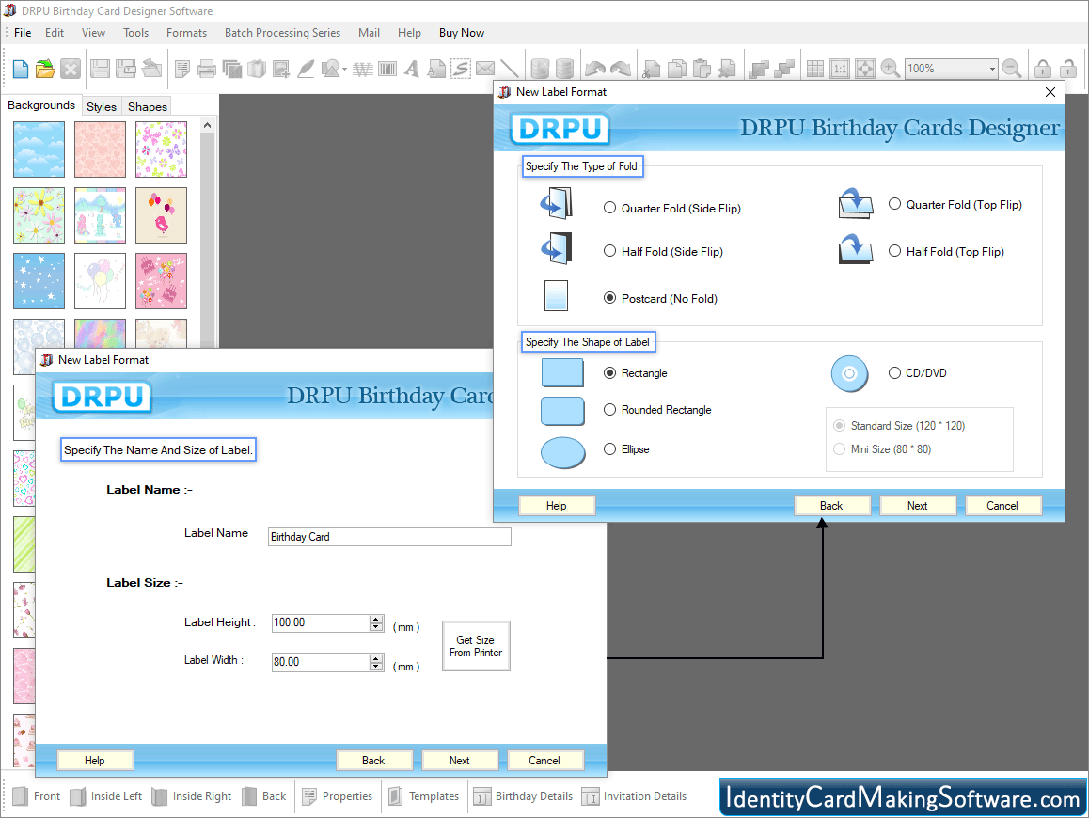Click Help in the label size dialog
The height and width of the screenshot is (818, 1089).
point(95,761)
